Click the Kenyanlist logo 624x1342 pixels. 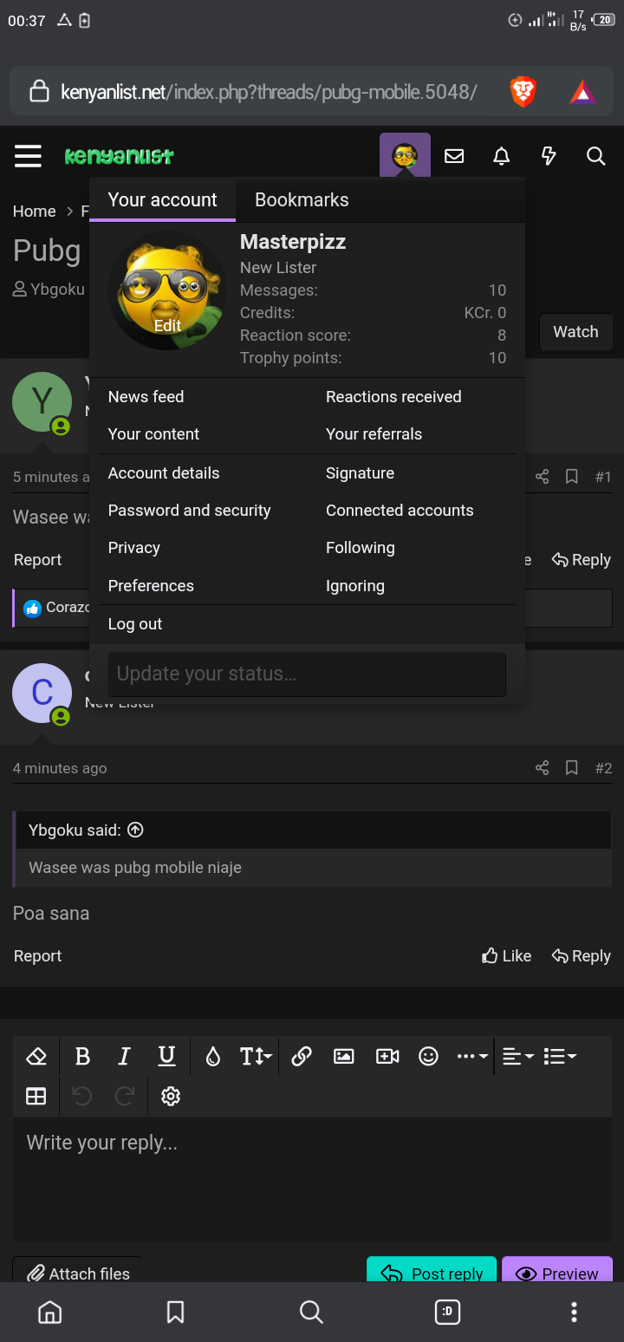(x=120, y=156)
